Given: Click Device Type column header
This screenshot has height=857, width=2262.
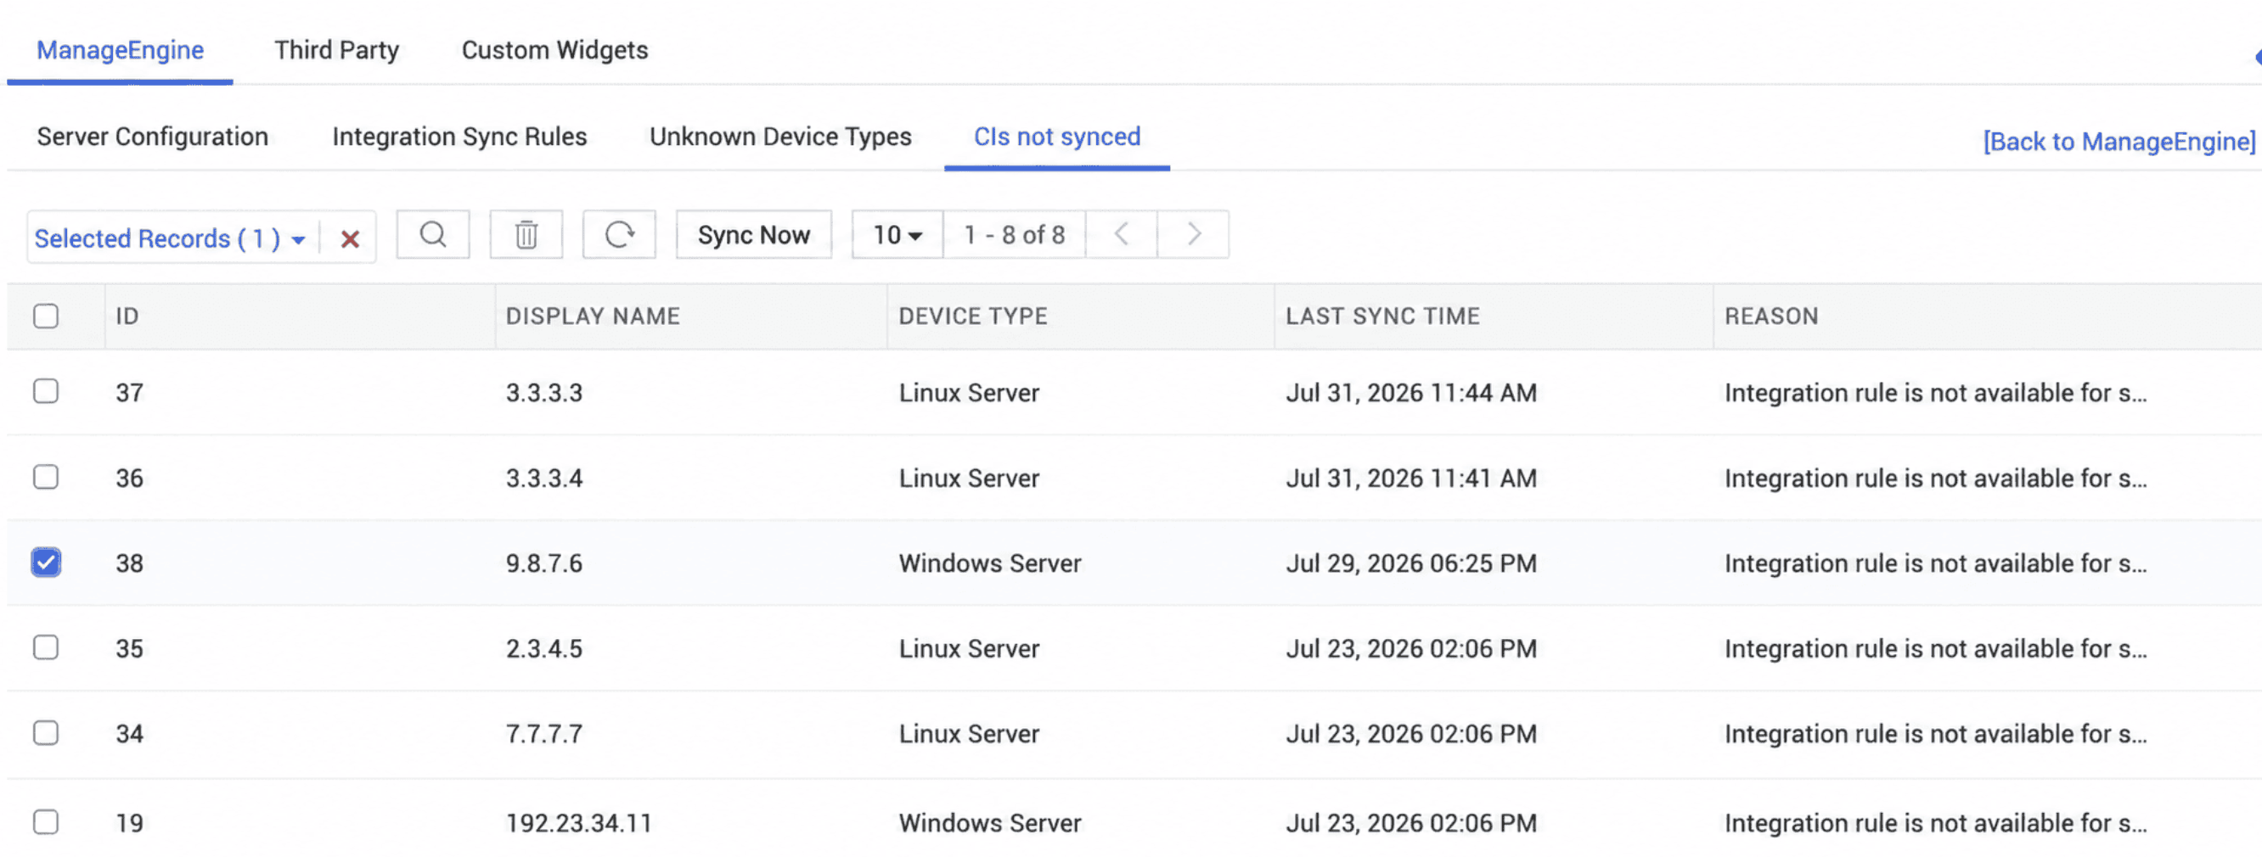Looking at the screenshot, I should tap(973, 316).
